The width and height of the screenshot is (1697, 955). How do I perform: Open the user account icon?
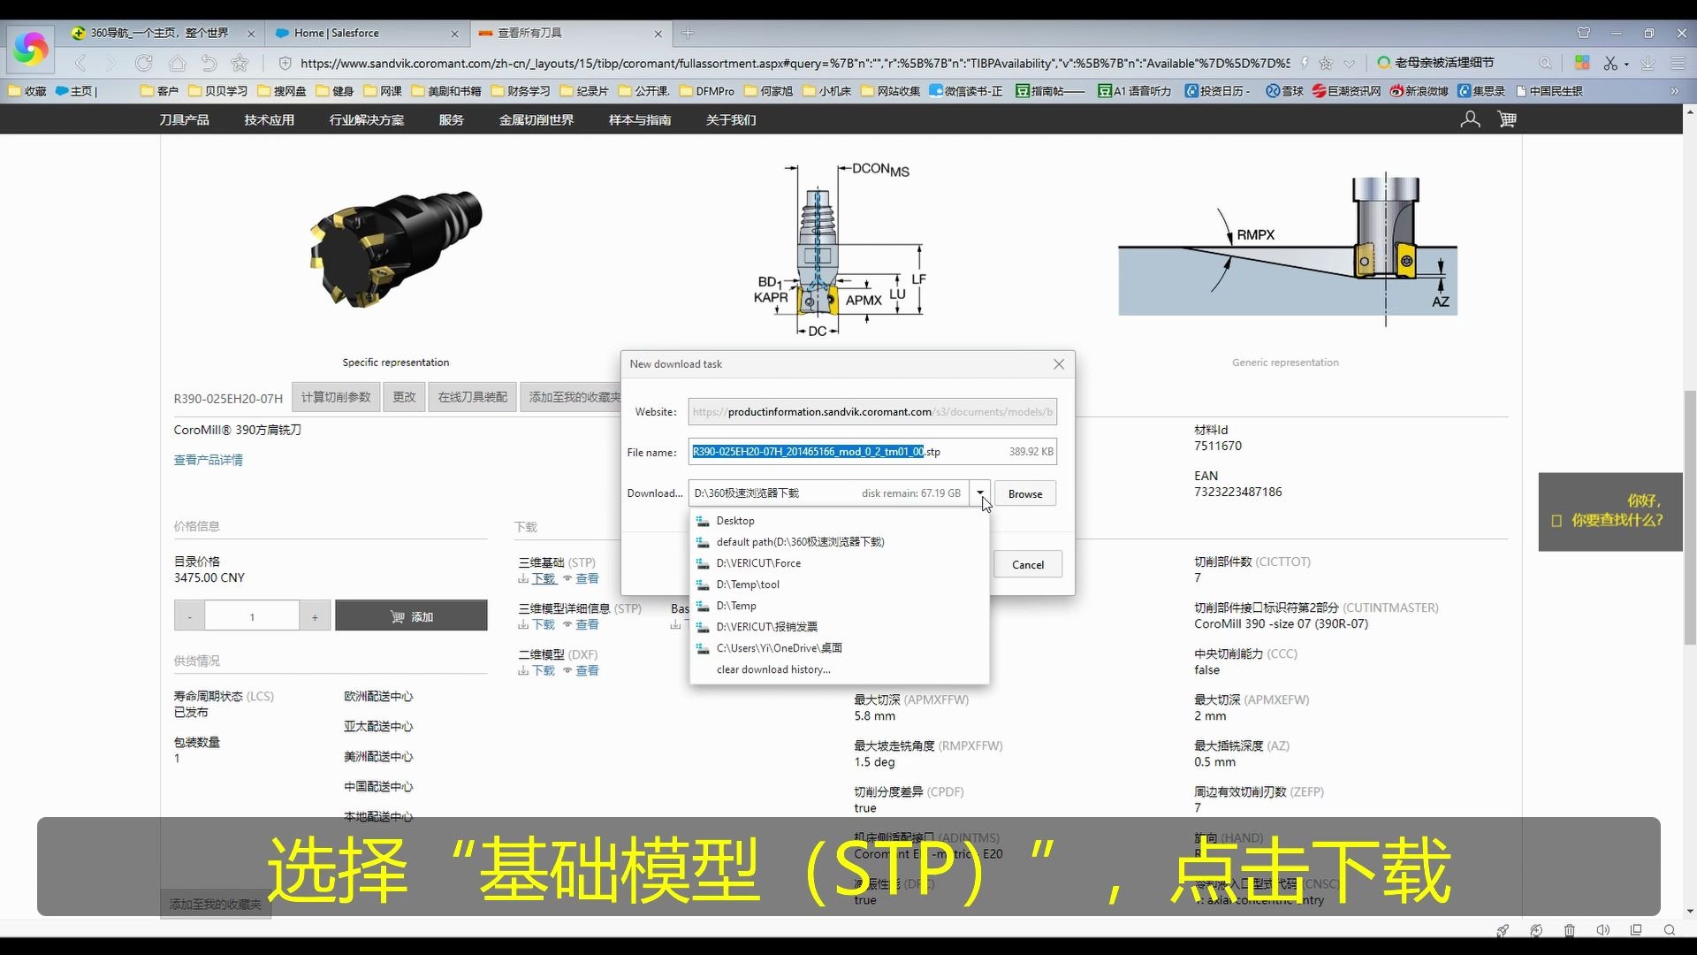[x=1470, y=119]
